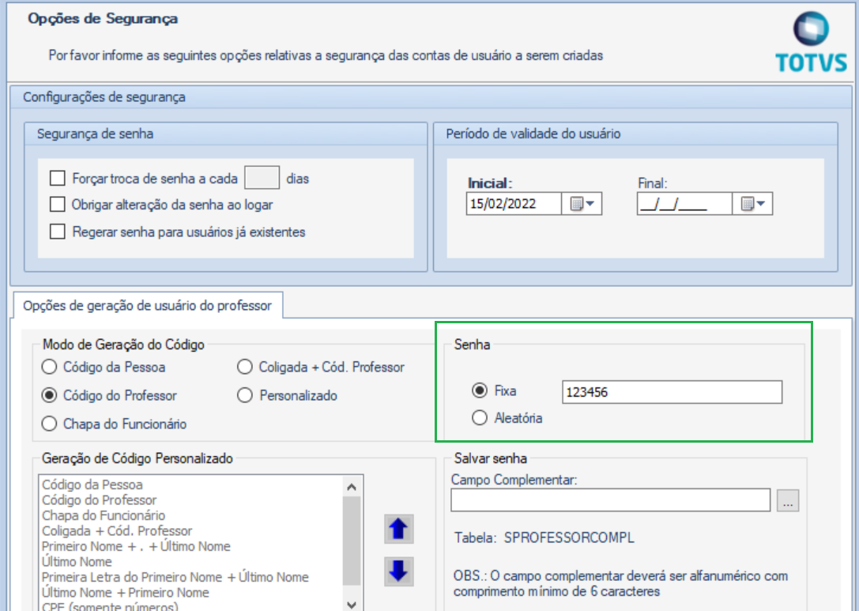Image resolution: width=859 pixels, height=611 pixels.
Task: Select Coligada + Cód. Professor radio option
Action: [245, 367]
